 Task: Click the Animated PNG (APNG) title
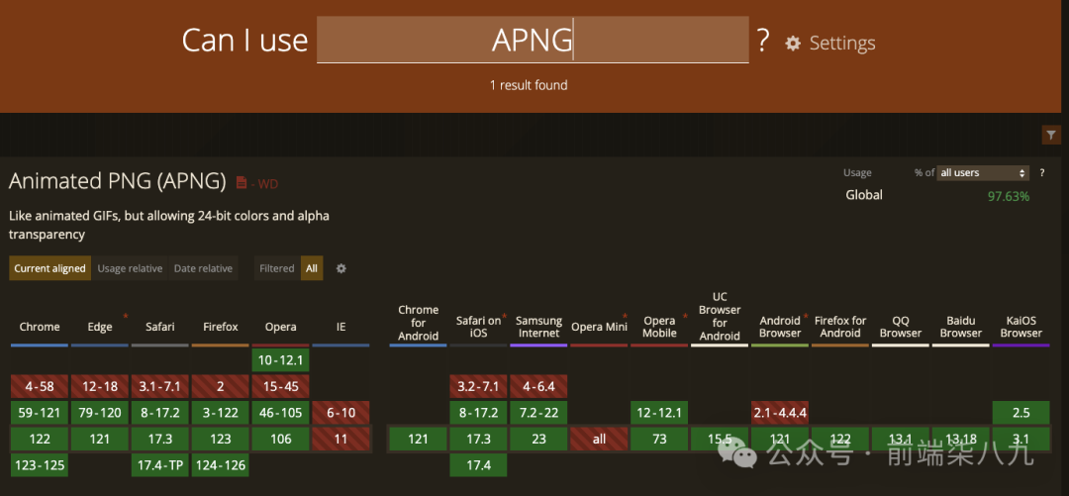[x=117, y=181]
